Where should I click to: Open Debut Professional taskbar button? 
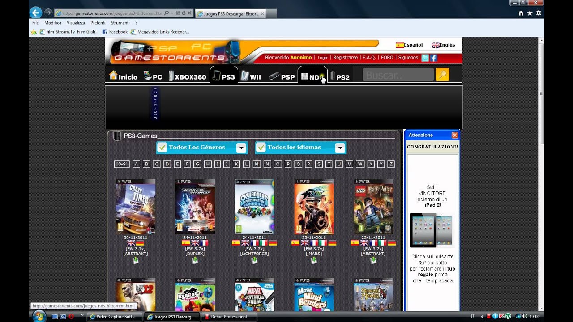point(228,317)
